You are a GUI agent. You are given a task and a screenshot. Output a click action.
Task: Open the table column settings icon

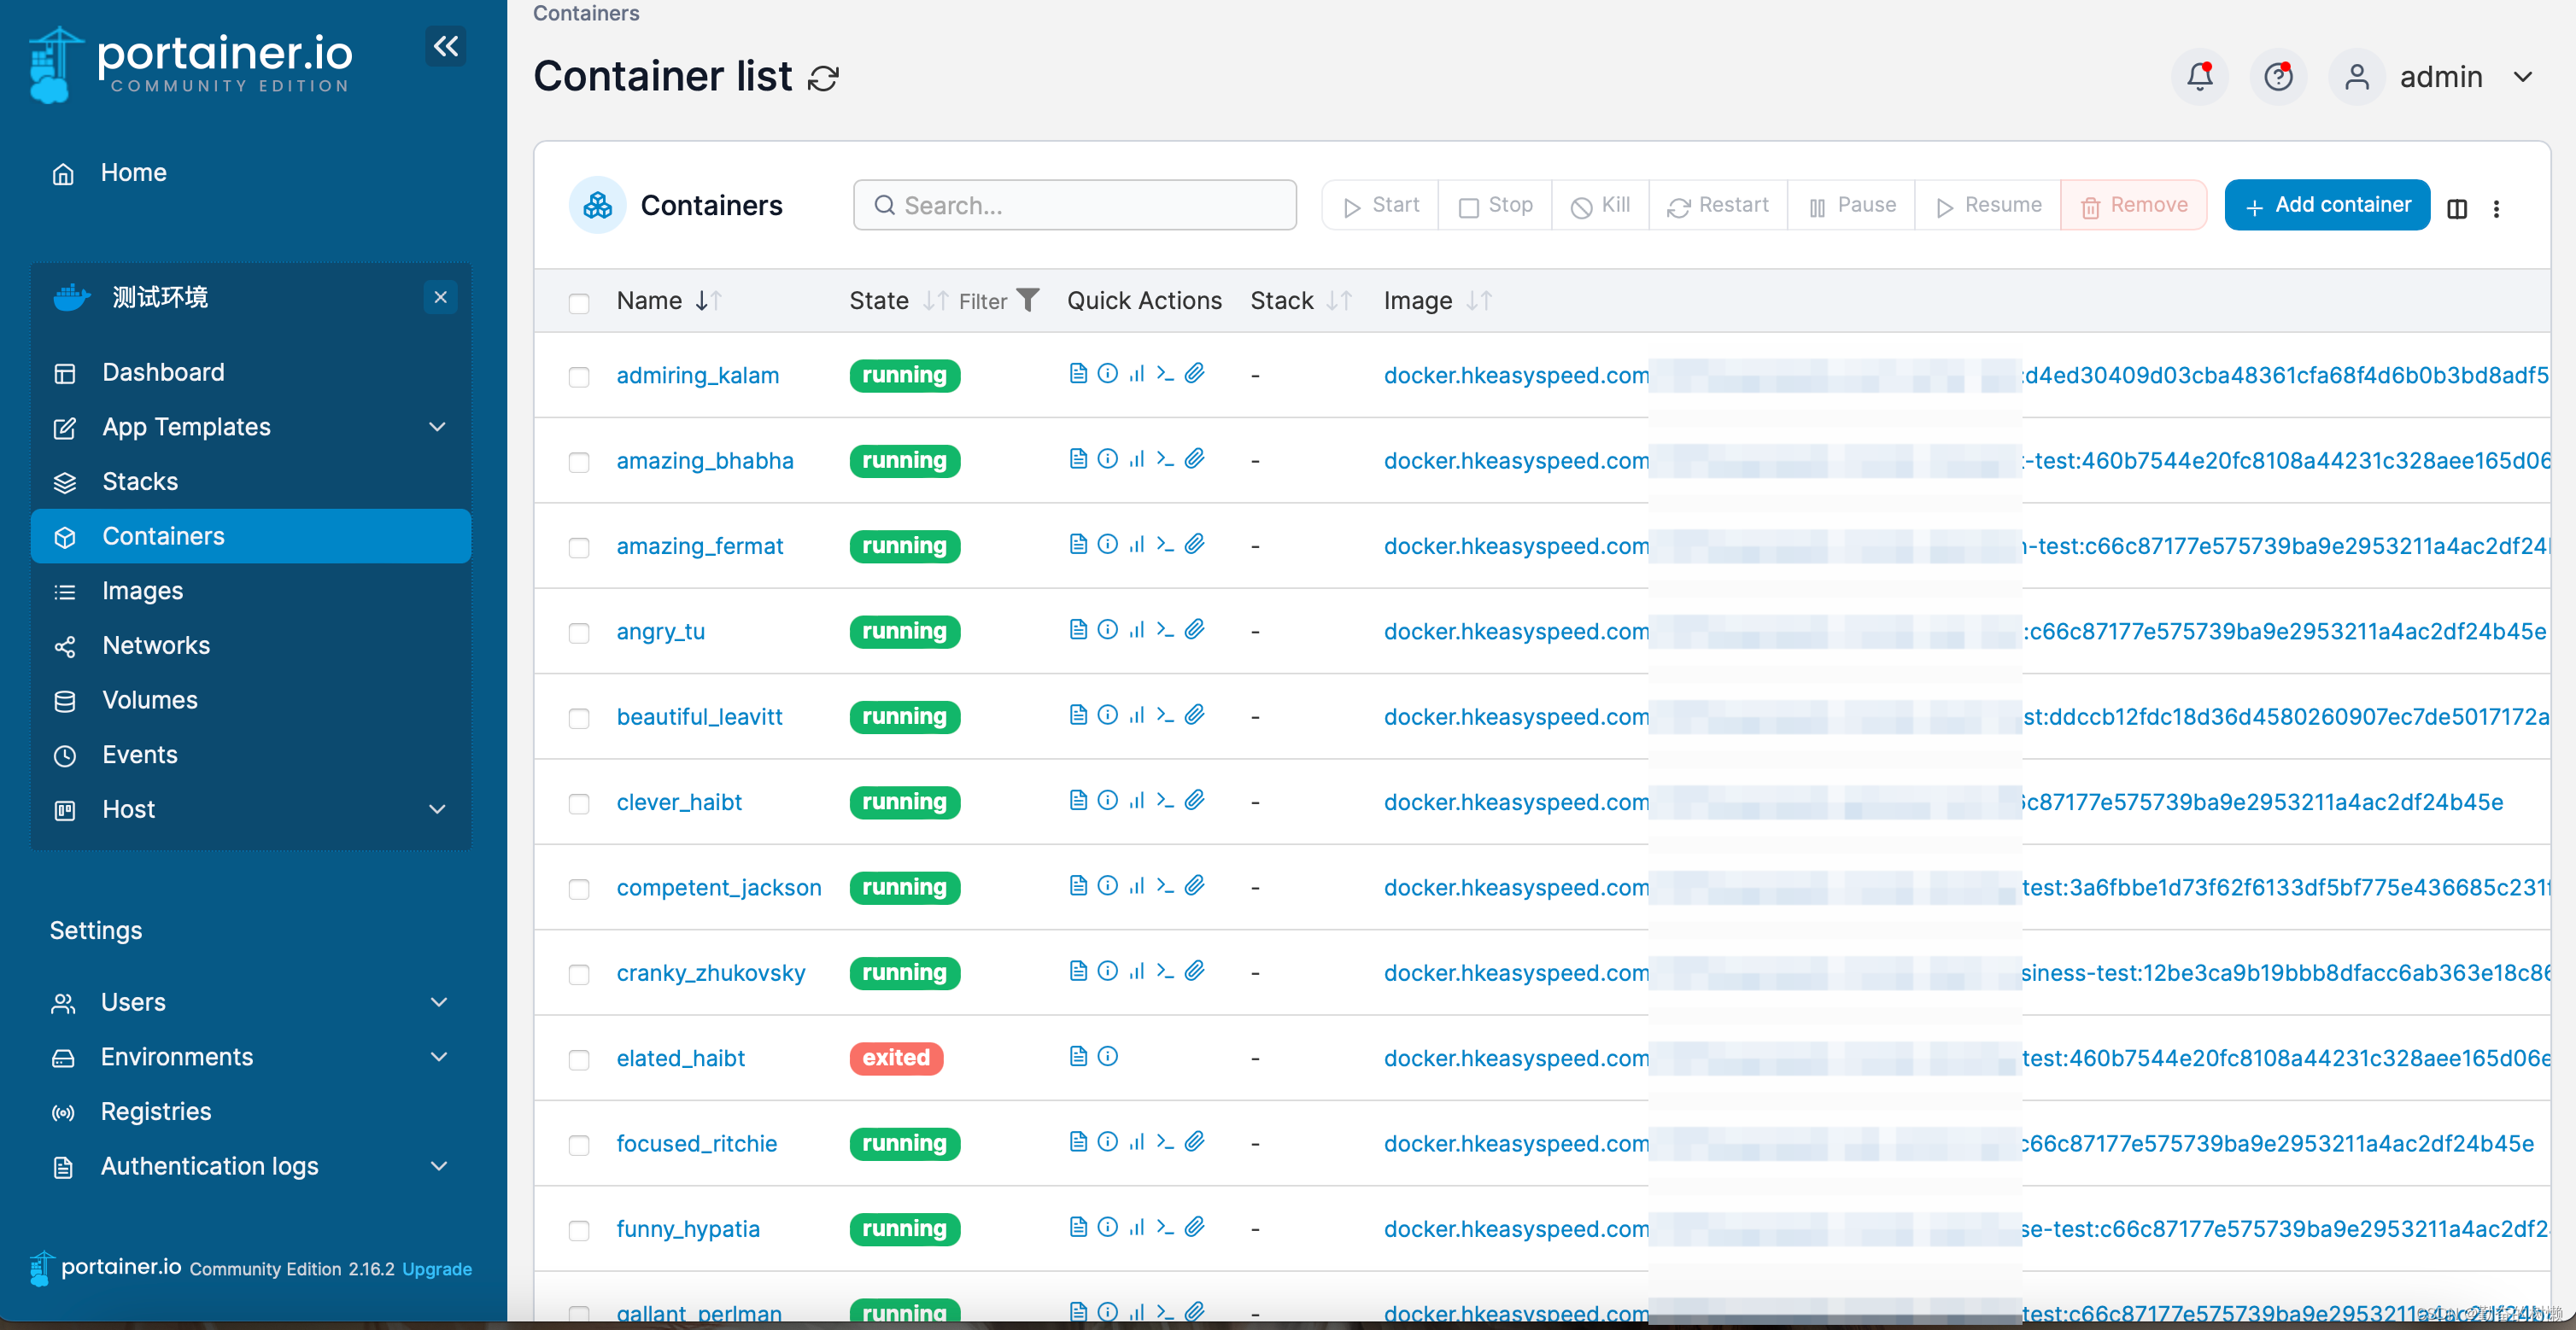coord(2458,207)
